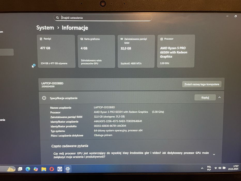Open Task View from the taskbar
Viewport: 241px width, 181px height.
pyautogui.click(x=20, y=169)
